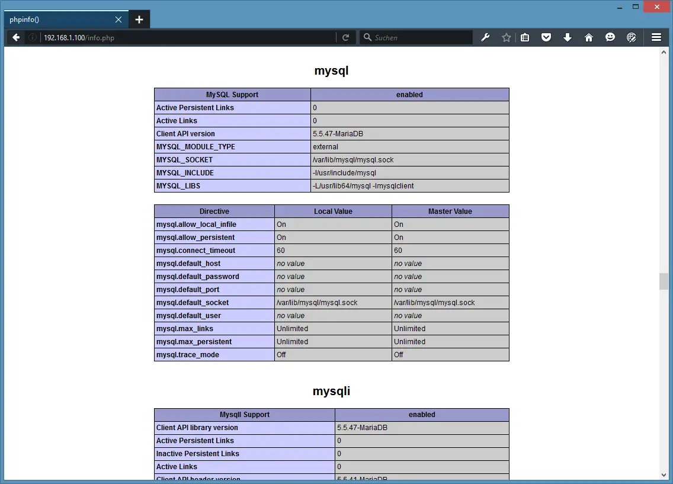Select the MYSQL_MODULE_TYPE label
673x484 pixels.
tap(196, 147)
